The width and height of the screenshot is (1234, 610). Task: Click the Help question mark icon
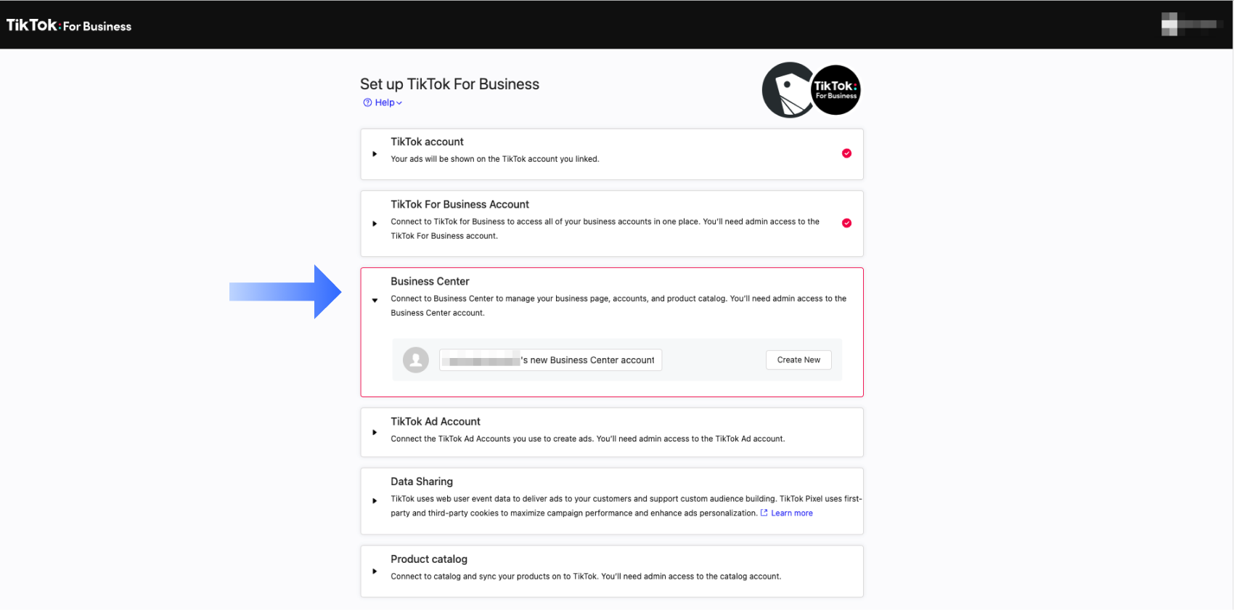(x=367, y=102)
